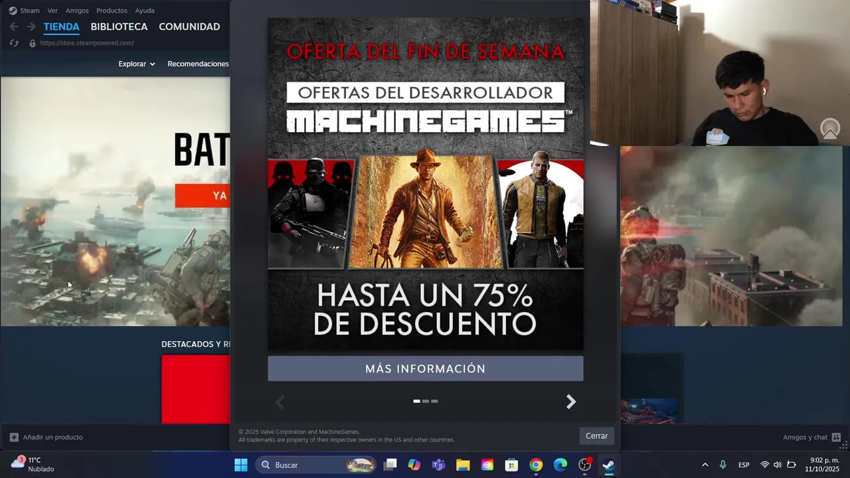The image size is (850, 478).
Task: Click the red featured game thumbnail
Action: tap(196, 389)
